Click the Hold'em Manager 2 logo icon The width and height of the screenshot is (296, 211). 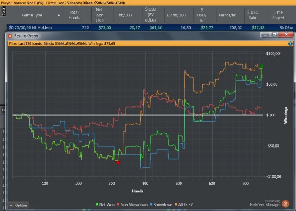[285, 204]
